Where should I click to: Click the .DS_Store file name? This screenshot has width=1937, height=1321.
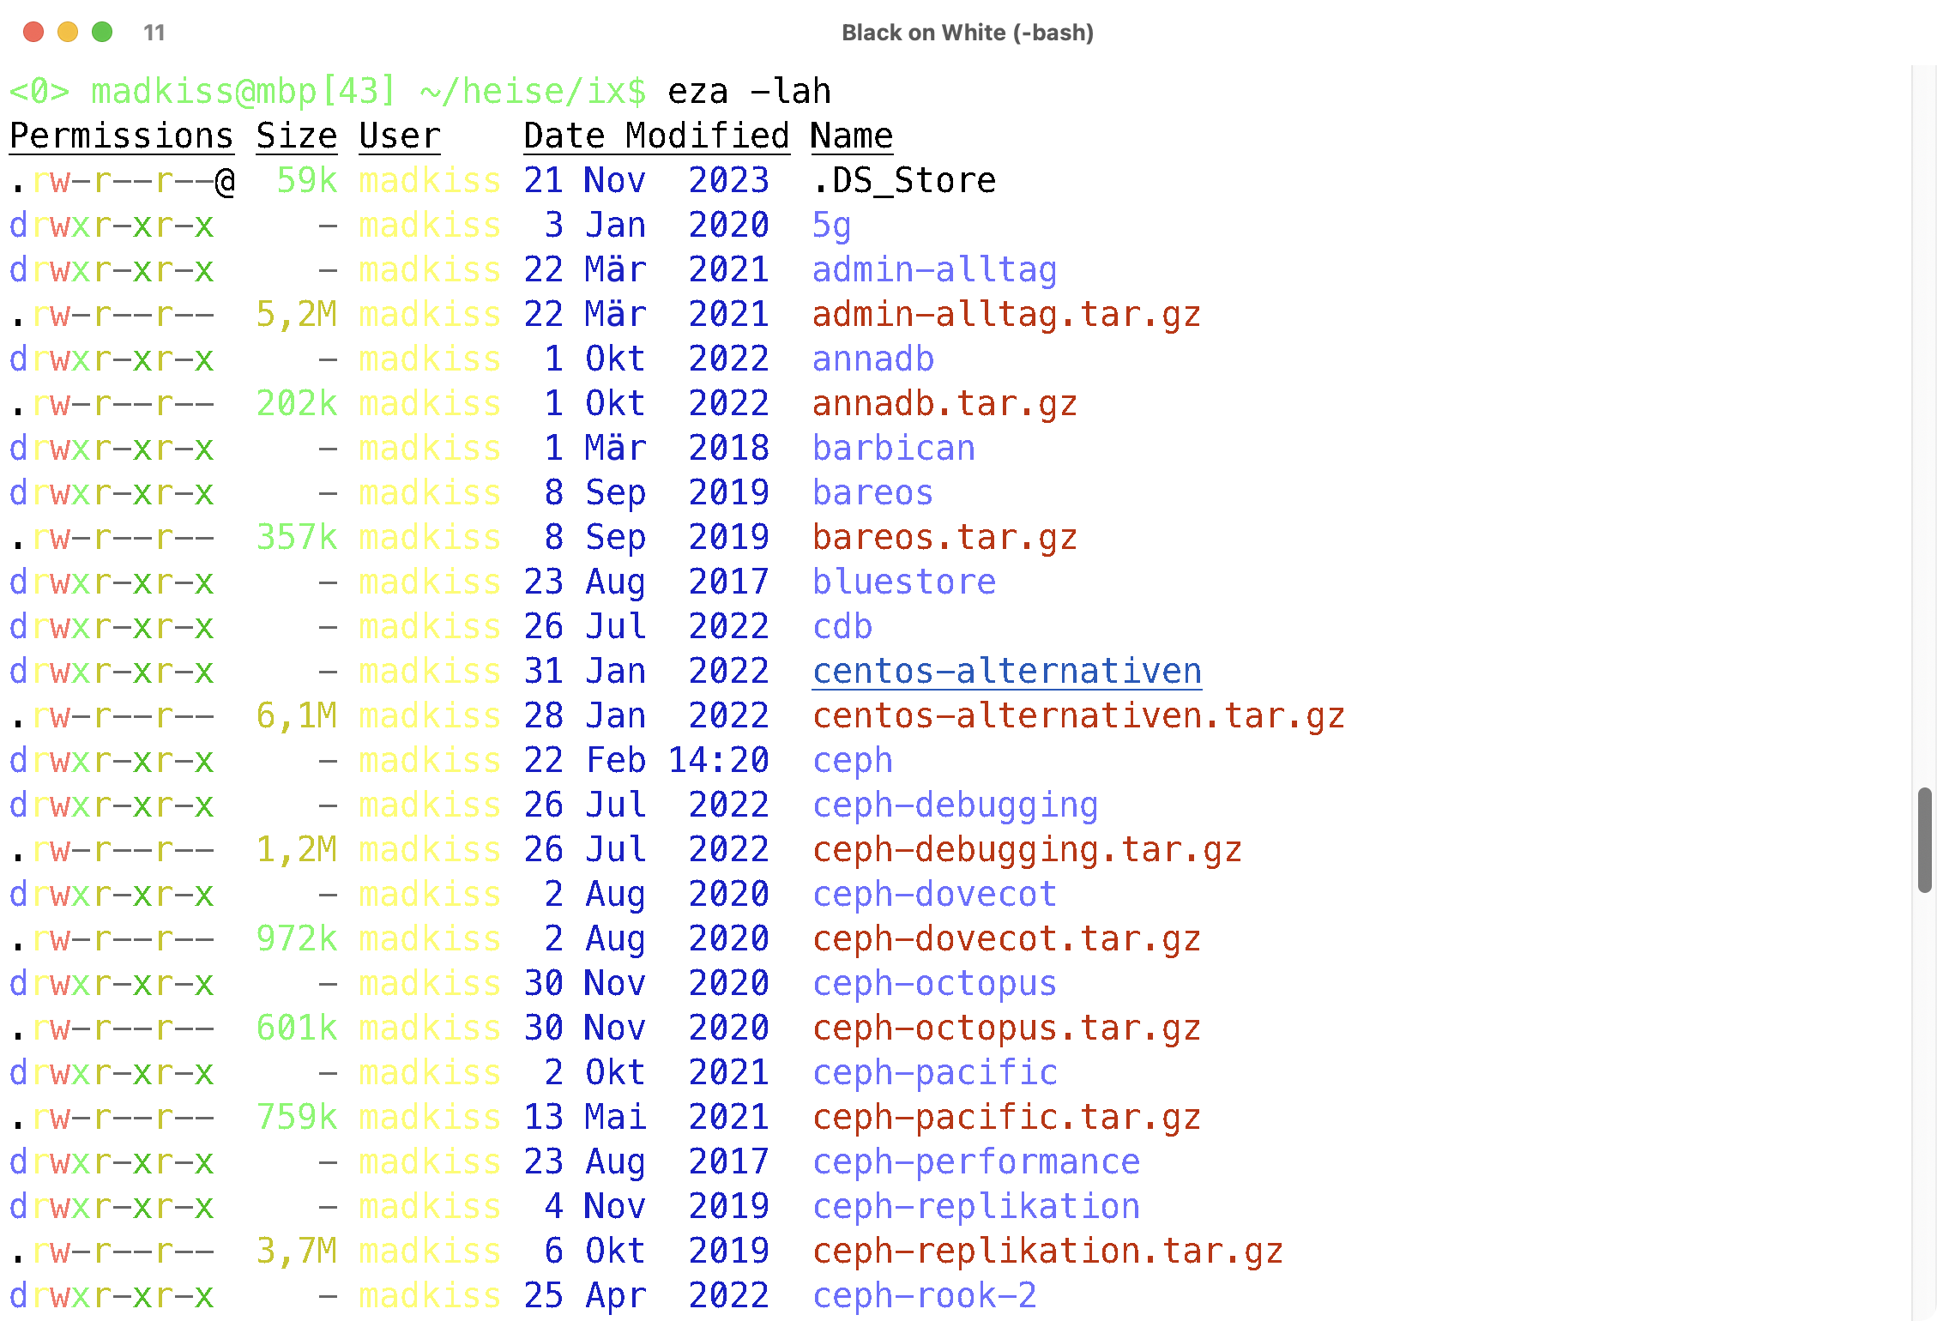[904, 180]
